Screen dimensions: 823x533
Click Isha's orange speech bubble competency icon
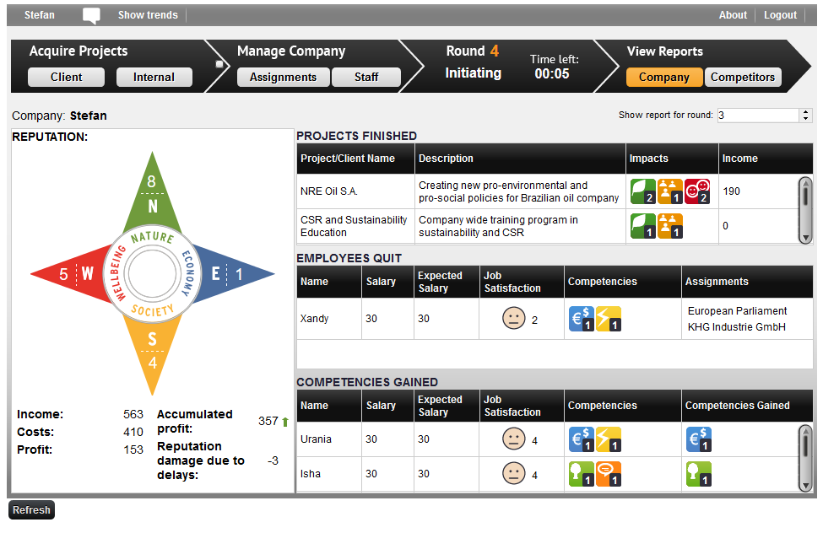click(x=609, y=474)
